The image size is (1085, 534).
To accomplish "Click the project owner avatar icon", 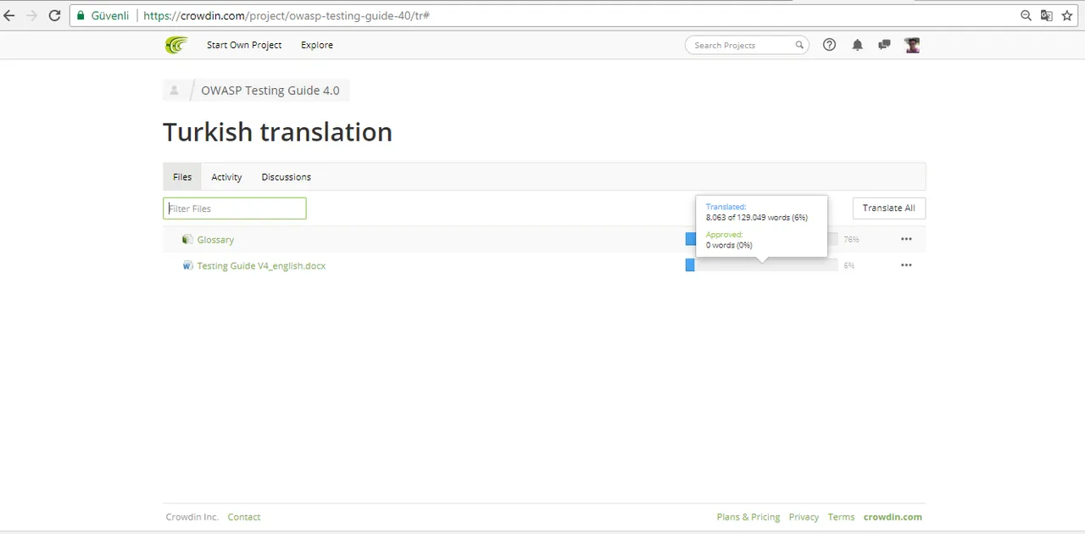I will click(x=174, y=91).
